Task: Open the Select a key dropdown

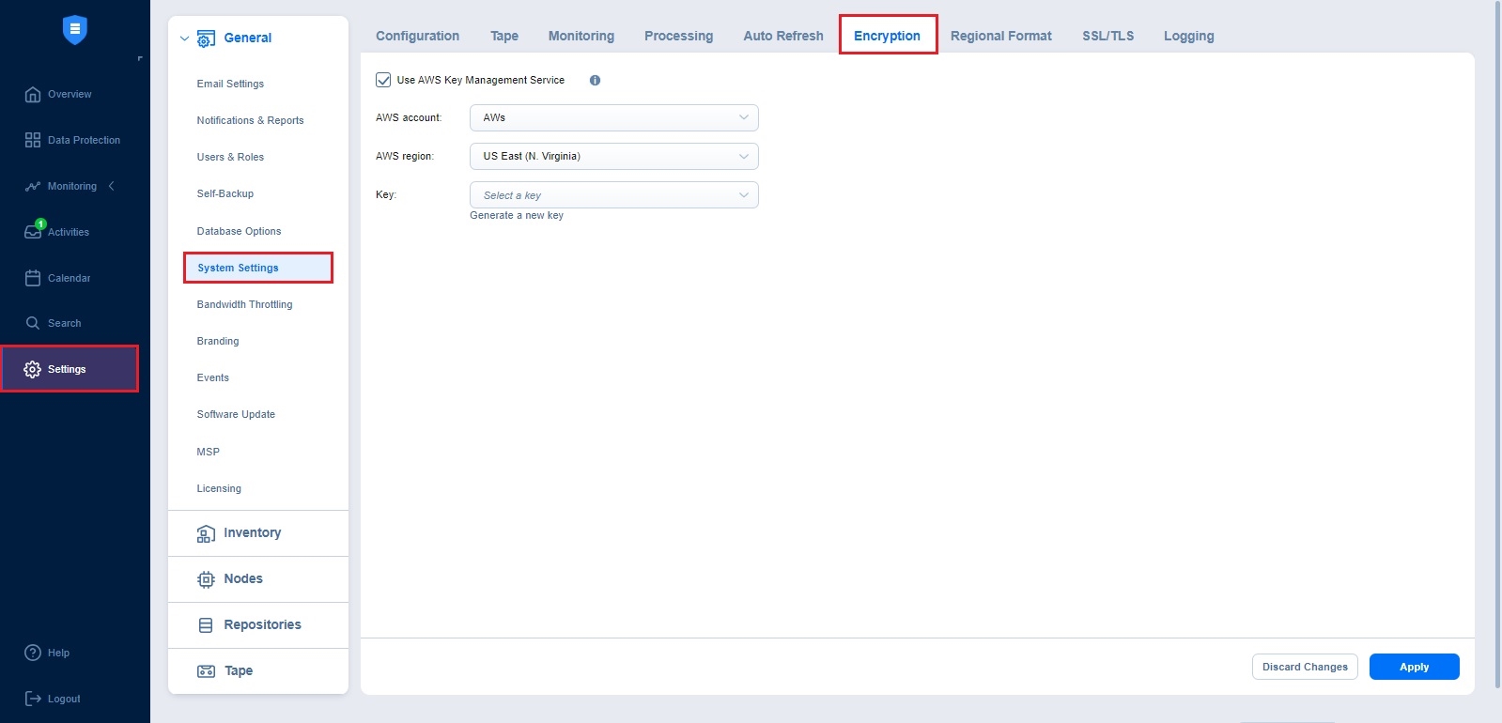Action: click(x=613, y=195)
